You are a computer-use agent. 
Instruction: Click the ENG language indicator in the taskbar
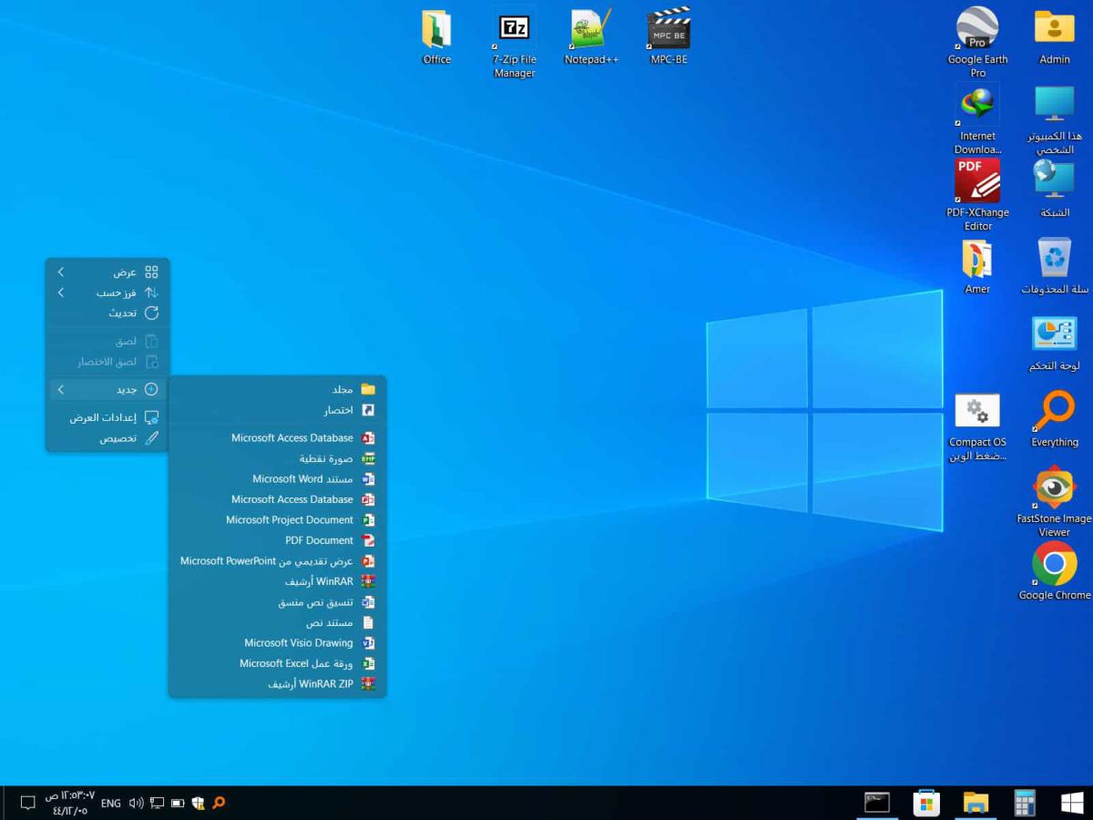tap(110, 803)
